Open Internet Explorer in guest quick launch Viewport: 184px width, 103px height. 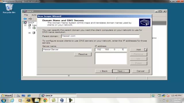pyautogui.click(x=29, y=96)
